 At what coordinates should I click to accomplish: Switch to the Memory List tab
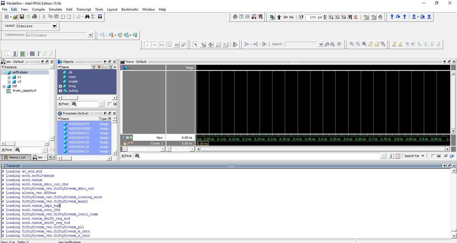pos(16,157)
